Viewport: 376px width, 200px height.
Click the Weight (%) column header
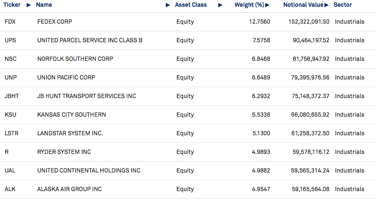(x=250, y=5)
